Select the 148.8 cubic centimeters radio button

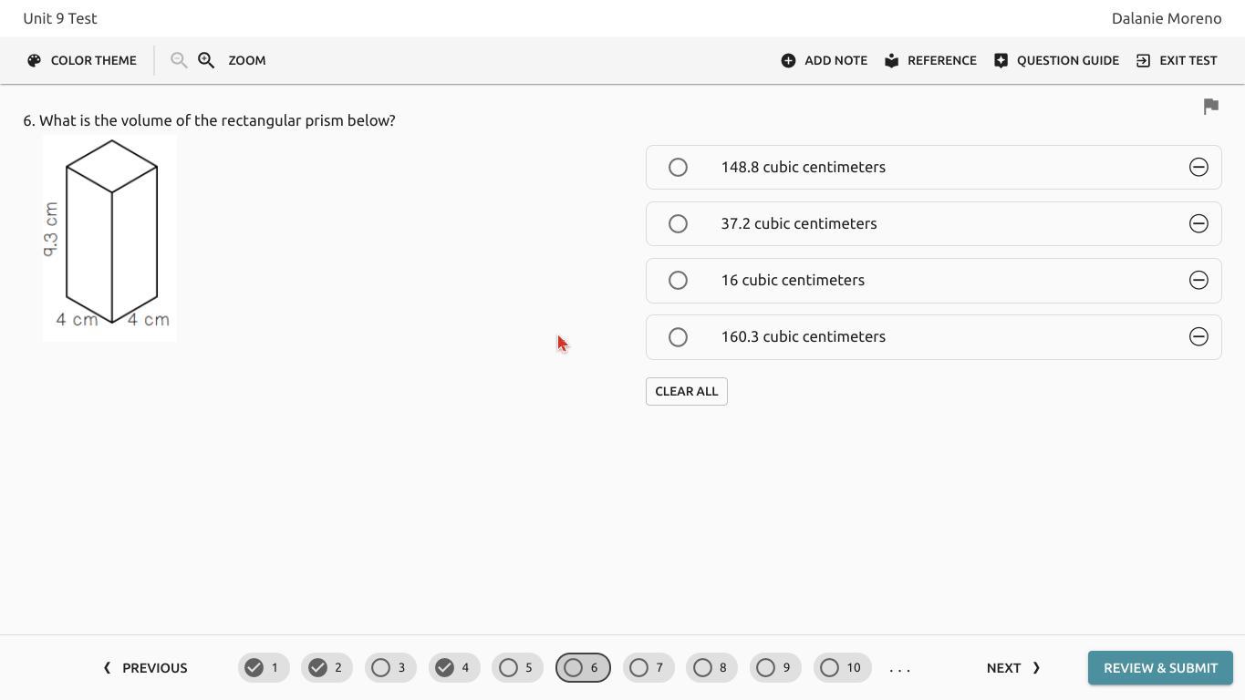click(678, 167)
